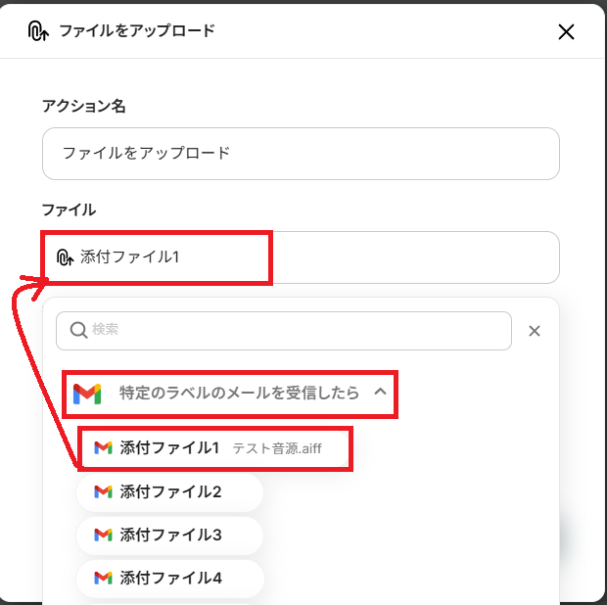Click the アクション名 label
Image resolution: width=607 pixels, height=605 pixels.
84,106
